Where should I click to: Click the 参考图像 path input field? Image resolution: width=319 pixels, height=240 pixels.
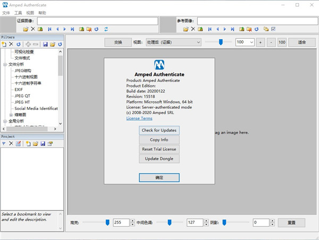(257, 21)
